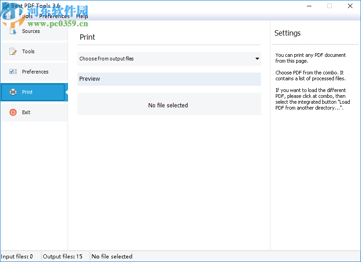This screenshot has height=262, width=361.
Task: Click the 'Choose from output files' combo box
Action: [169, 59]
